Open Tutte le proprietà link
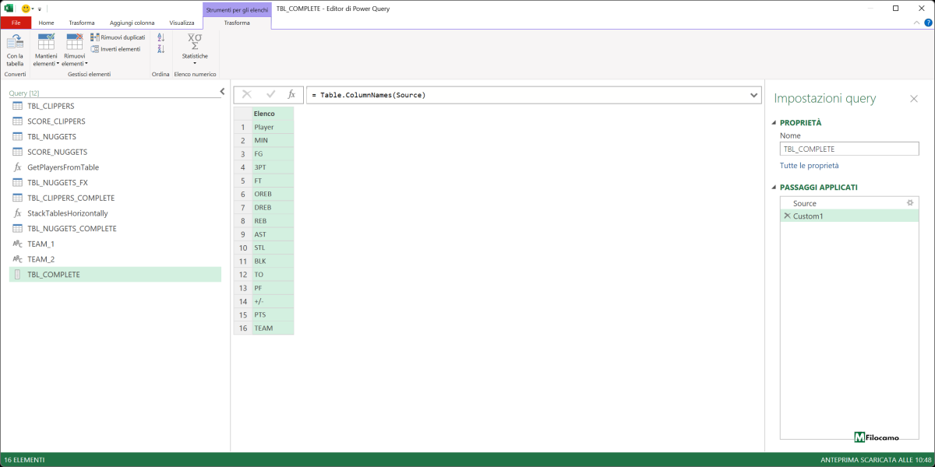The width and height of the screenshot is (935, 467). click(810, 166)
